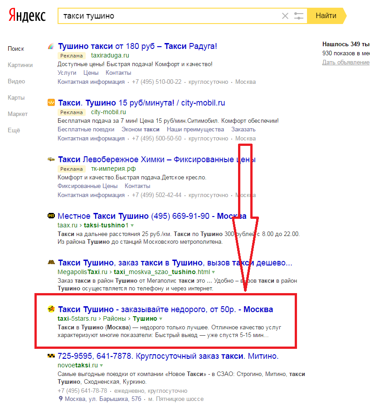The height and width of the screenshot is (405, 370).
Task: Open Услуги sitelink of taxiraduga
Action: [67, 73]
